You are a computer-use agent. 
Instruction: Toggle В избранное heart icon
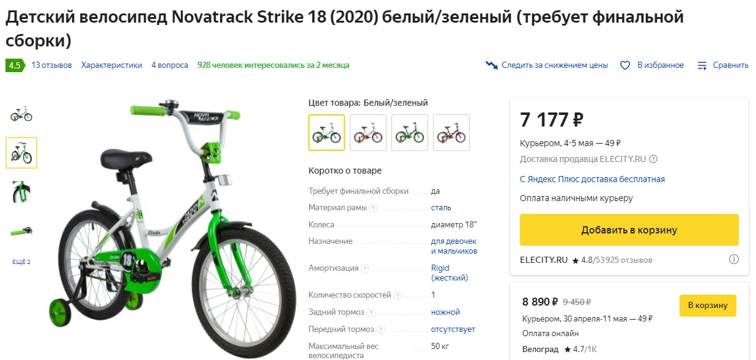point(624,64)
